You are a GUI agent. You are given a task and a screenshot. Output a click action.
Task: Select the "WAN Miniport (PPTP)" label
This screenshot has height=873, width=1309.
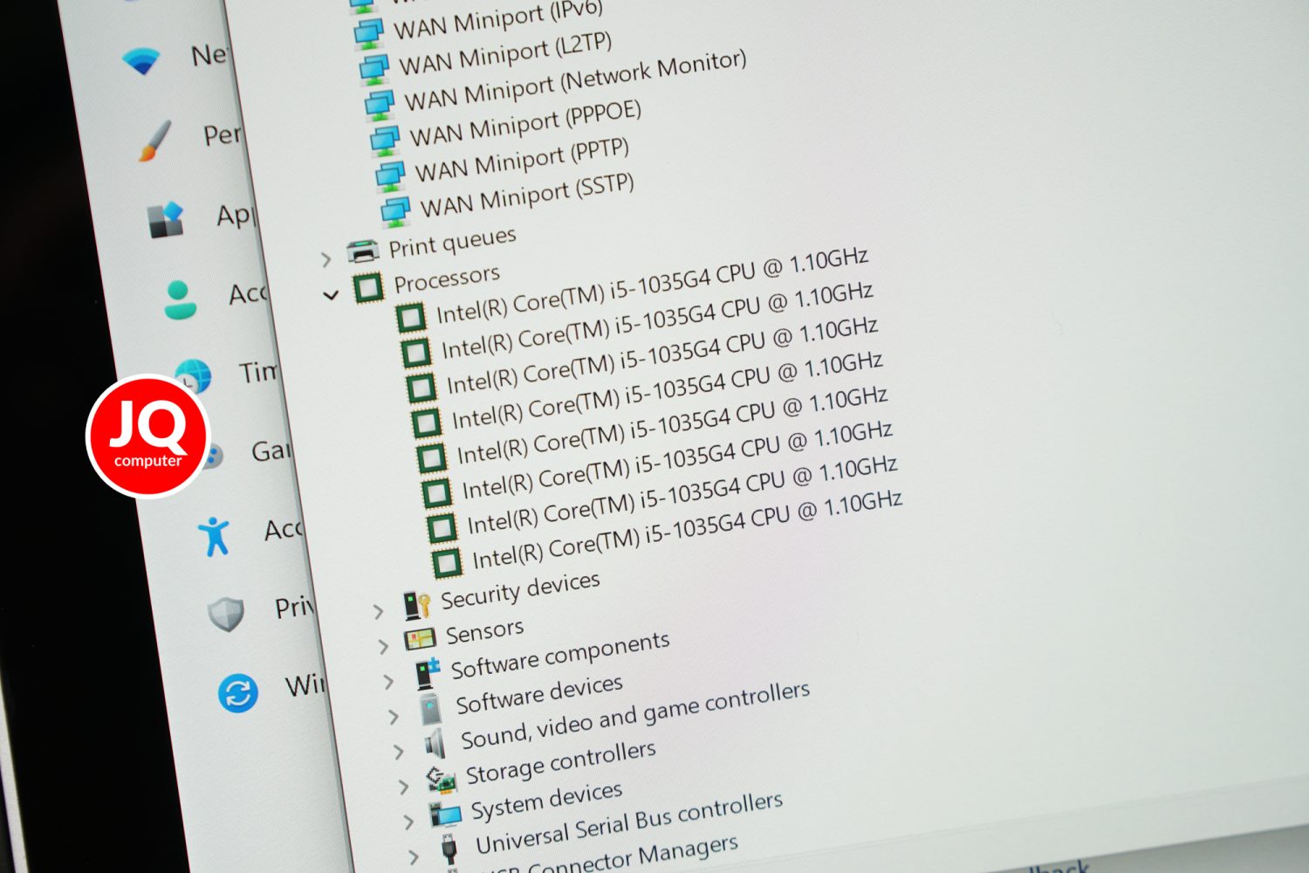click(523, 161)
